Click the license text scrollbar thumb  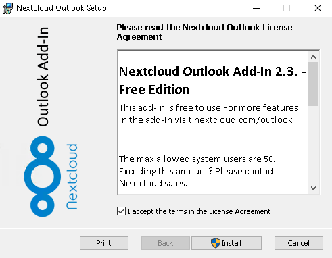(x=313, y=84)
